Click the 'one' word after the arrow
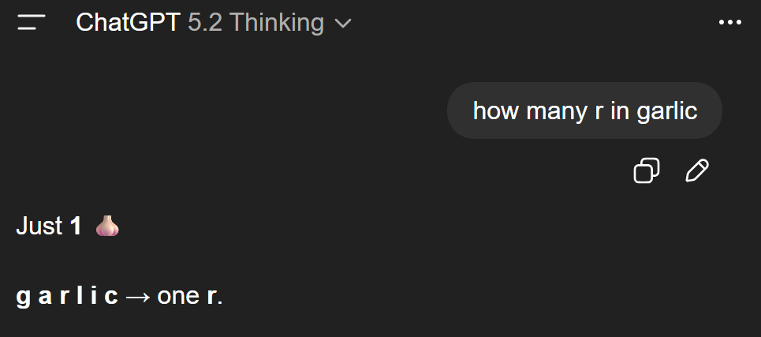The image size is (761, 337). [x=177, y=297]
